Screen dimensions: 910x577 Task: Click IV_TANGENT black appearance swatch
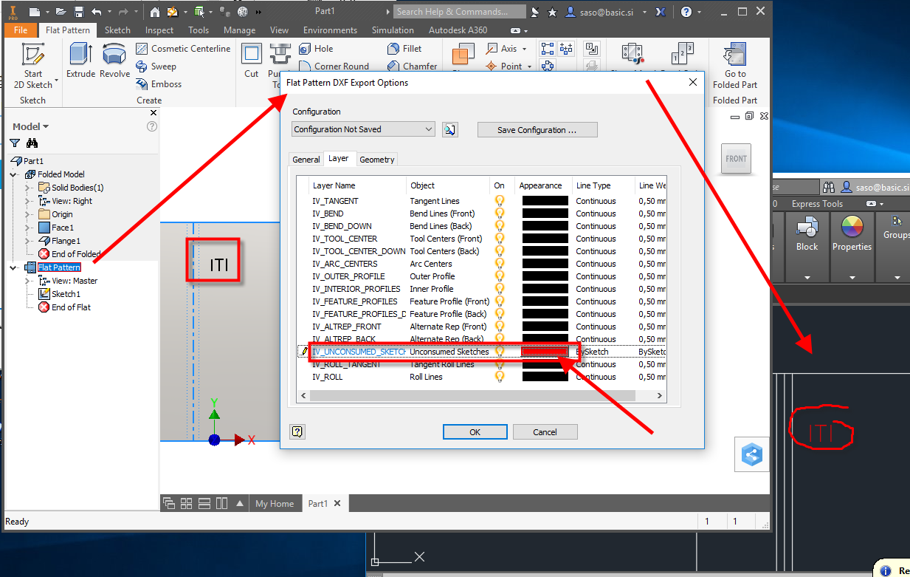pyautogui.click(x=545, y=201)
